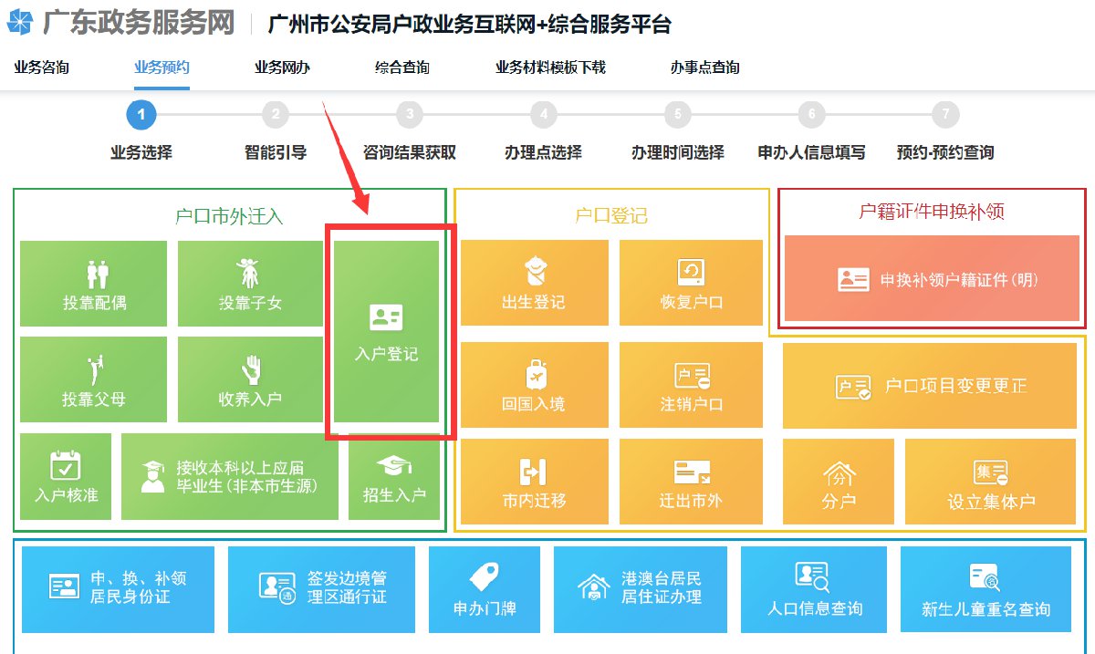This screenshot has height=654, width=1095.
Task: Select the 迁出市外 move-out service
Action: point(691,481)
